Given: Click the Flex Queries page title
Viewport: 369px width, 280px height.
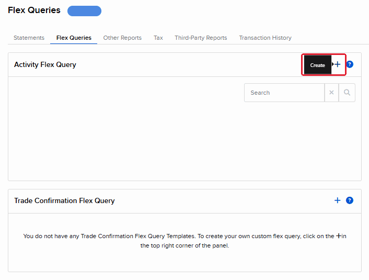Looking at the screenshot, I should pyautogui.click(x=34, y=10).
